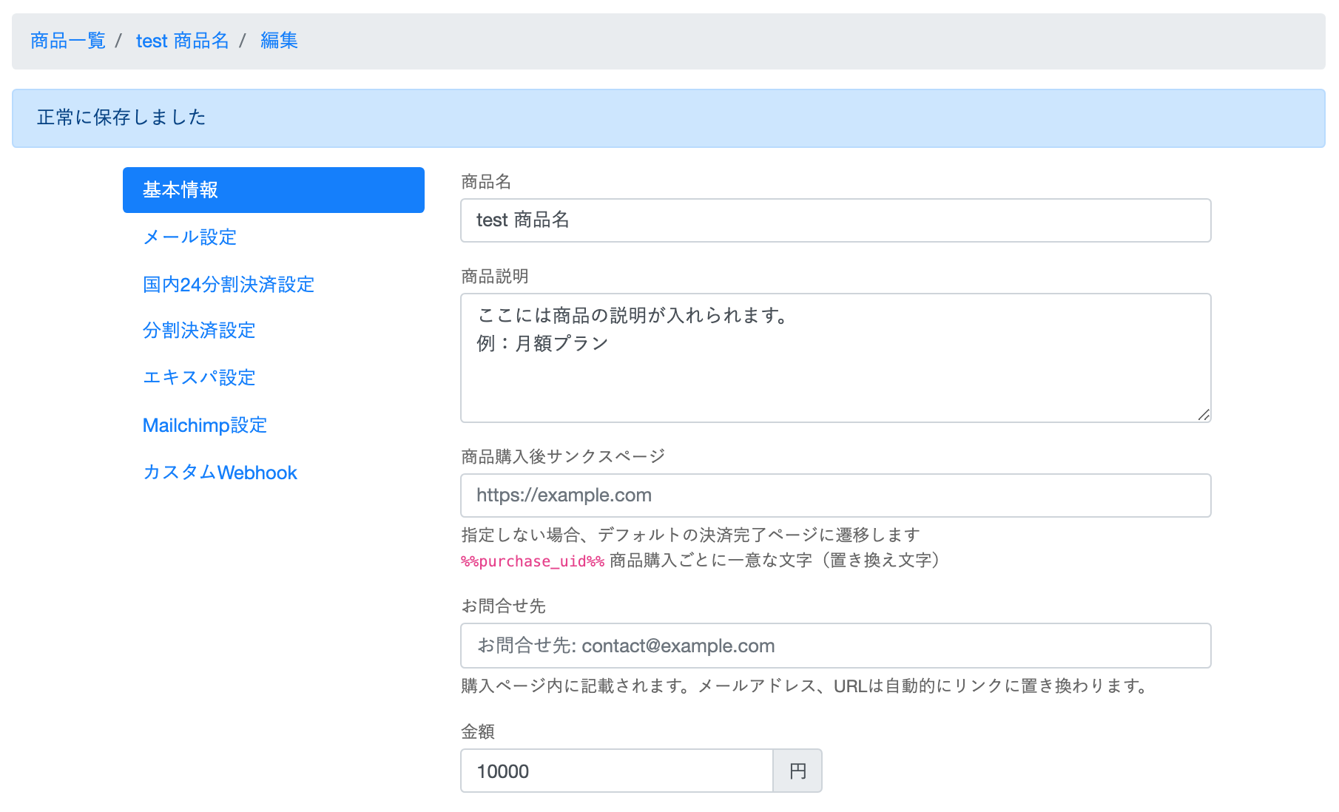Screen dimensions: 1339x812
Task: Click the 正常に保存しました success banner
Action: click(668, 118)
